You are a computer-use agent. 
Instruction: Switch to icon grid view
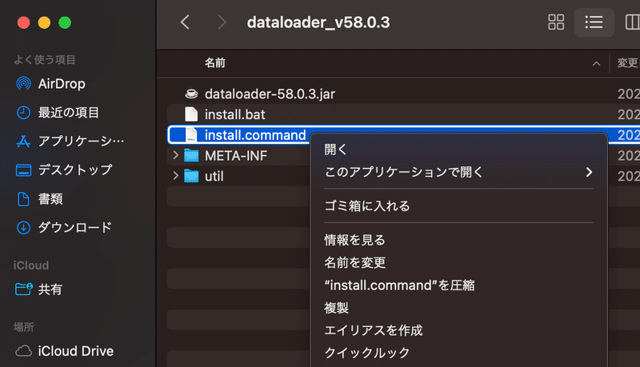556,22
